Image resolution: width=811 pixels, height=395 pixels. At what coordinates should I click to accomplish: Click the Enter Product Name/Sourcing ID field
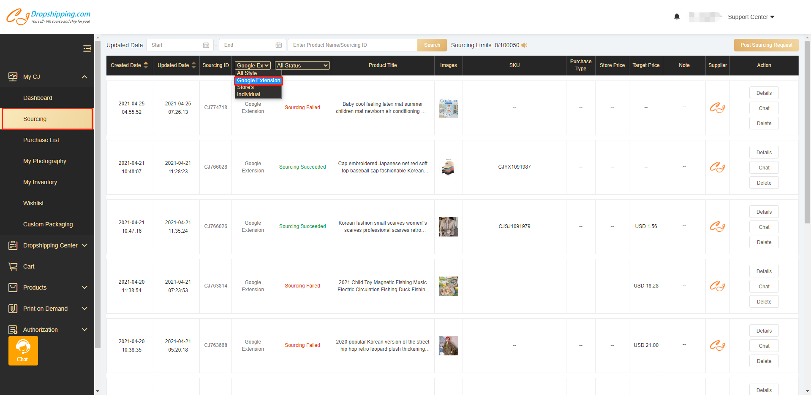[352, 45]
